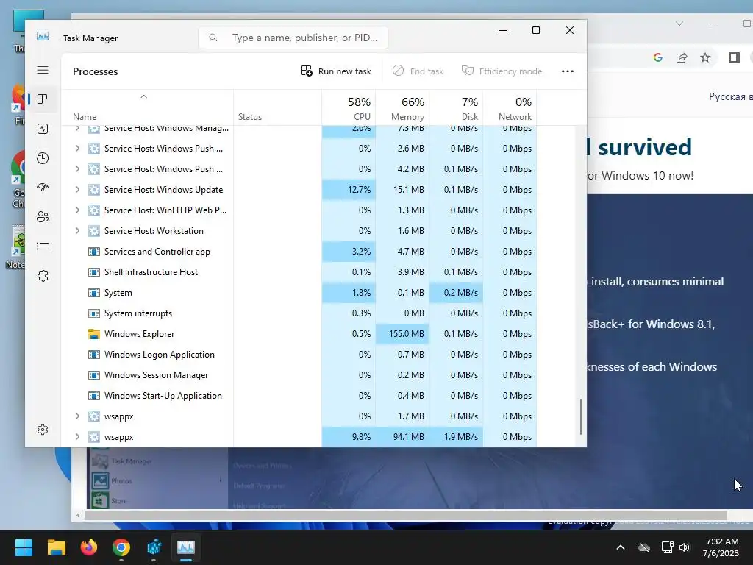
Task: Click Run new task button
Action: pyautogui.click(x=336, y=71)
